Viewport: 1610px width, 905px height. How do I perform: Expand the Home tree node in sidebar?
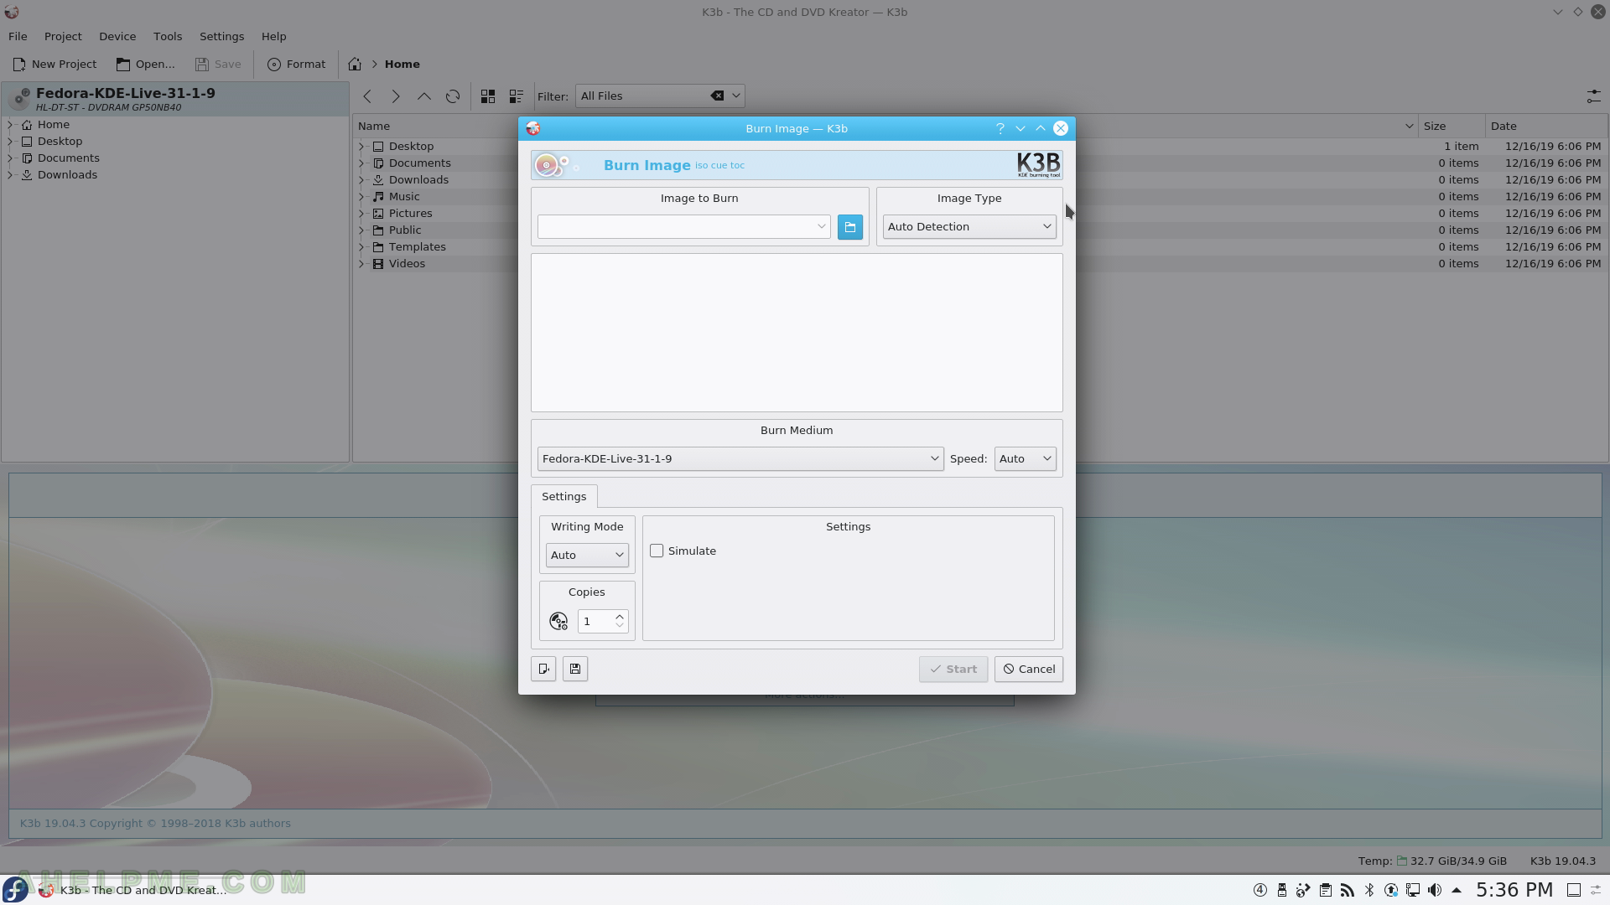tap(10, 124)
